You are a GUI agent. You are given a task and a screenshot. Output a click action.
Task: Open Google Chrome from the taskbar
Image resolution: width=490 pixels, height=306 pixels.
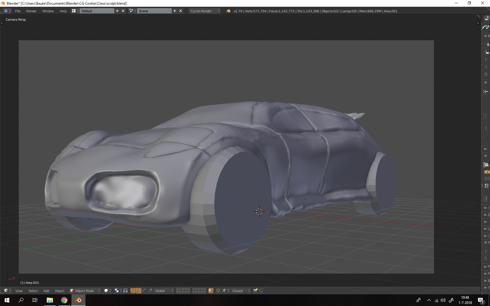pyautogui.click(x=64, y=300)
